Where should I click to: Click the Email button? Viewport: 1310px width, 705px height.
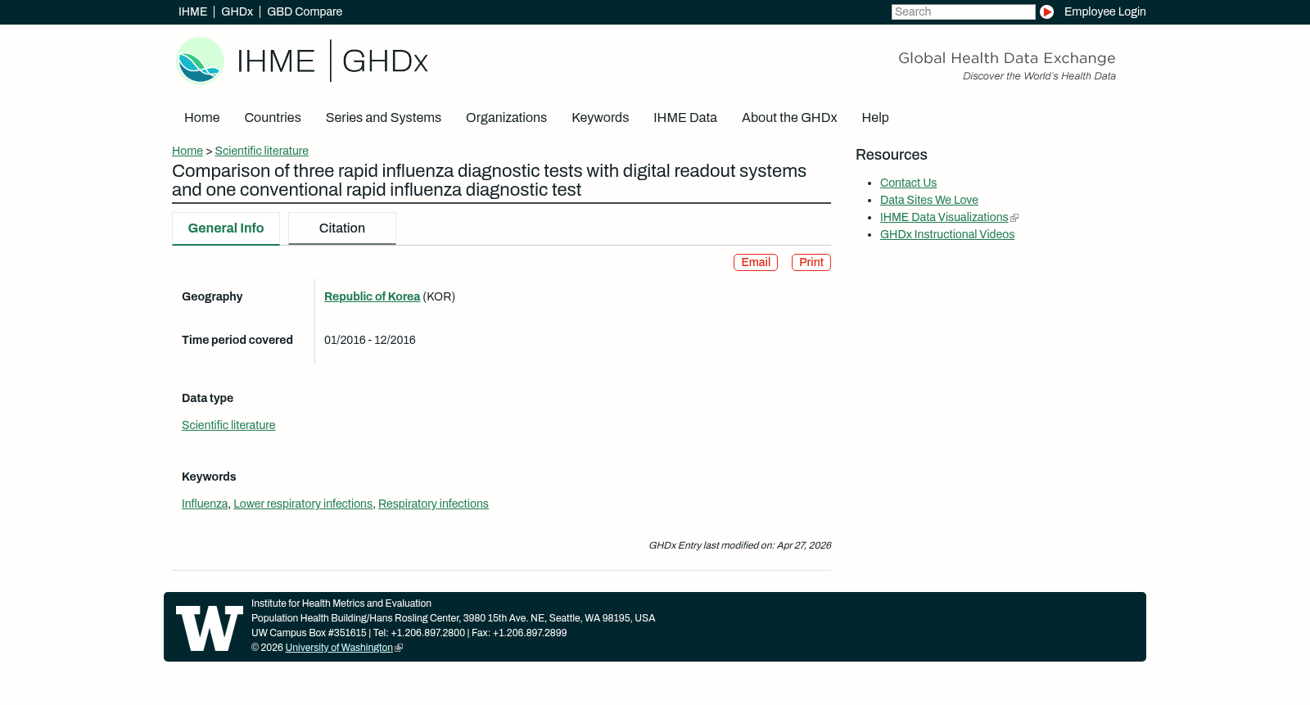(x=756, y=262)
